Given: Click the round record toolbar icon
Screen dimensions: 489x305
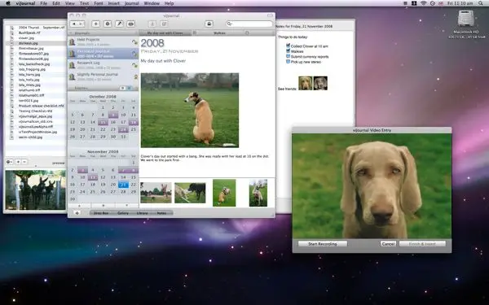Looking at the screenshot, I should [x=108, y=24].
